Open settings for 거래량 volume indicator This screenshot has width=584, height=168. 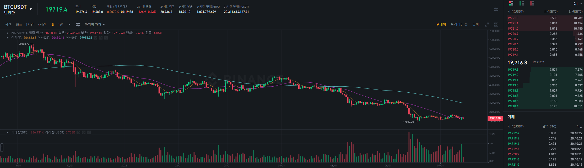coord(84,132)
